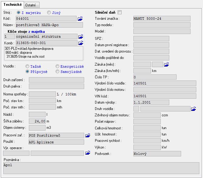Click the Poč. stav mth field

pyautogui.click(x=42, y=107)
